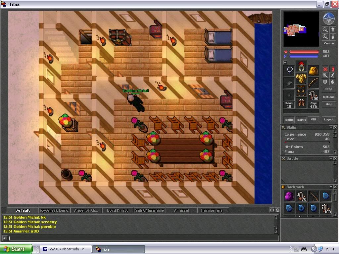Image resolution: width=339 pixels, height=254 pixels.
Task: Select the red-plumed helmet slot
Action: (301, 66)
